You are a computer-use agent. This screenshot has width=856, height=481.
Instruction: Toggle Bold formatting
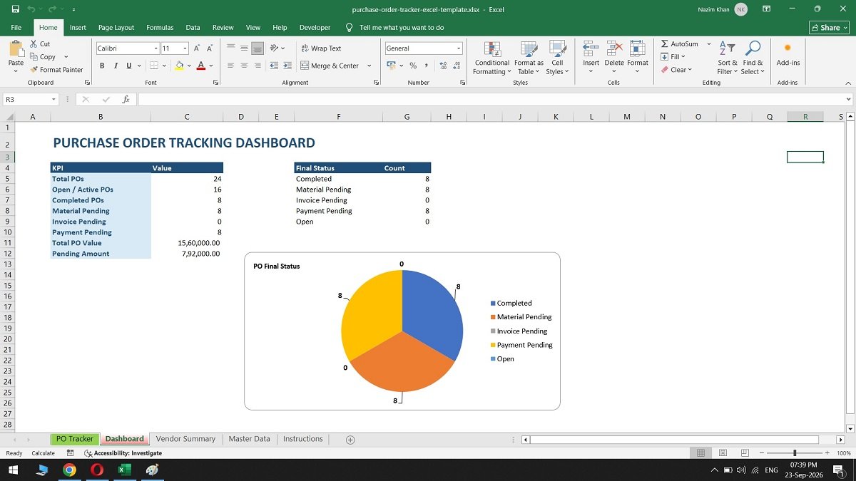click(102, 66)
